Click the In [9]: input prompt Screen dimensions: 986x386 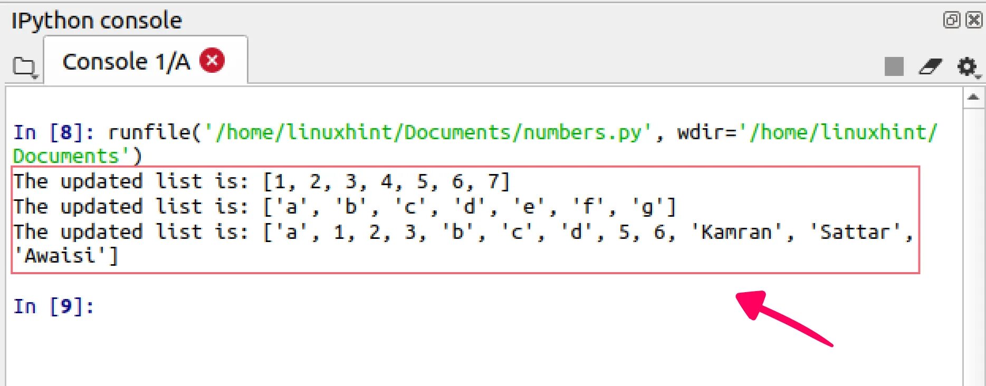[x=53, y=306]
